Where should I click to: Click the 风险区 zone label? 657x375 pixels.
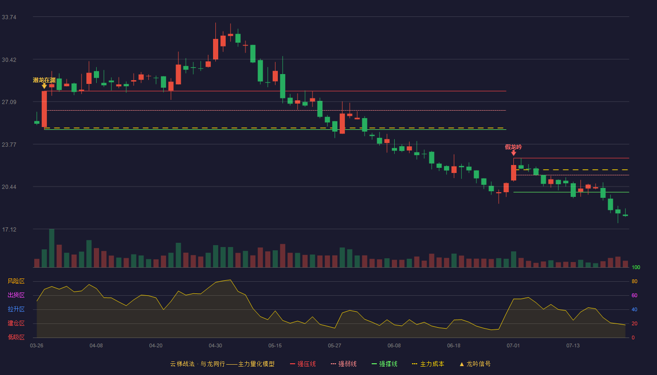pyautogui.click(x=16, y=281)
